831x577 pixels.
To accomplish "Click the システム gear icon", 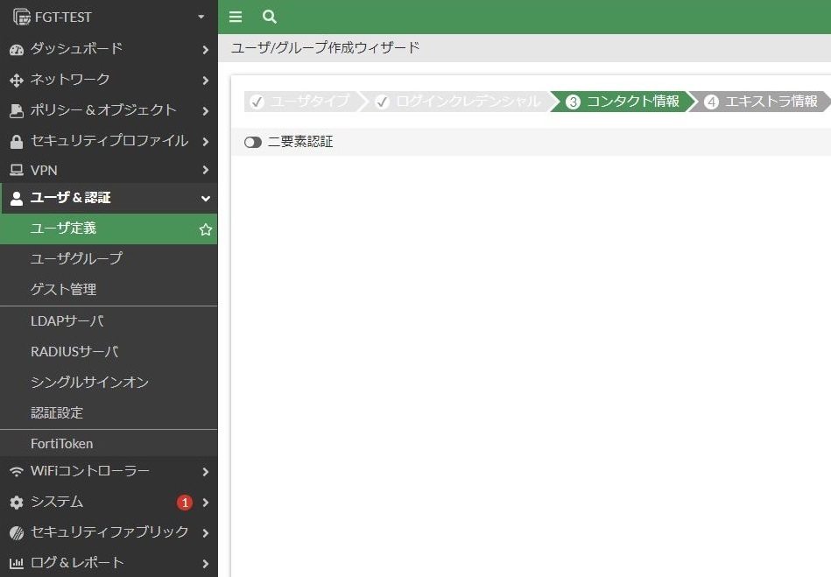I will [x=17, y=503].
